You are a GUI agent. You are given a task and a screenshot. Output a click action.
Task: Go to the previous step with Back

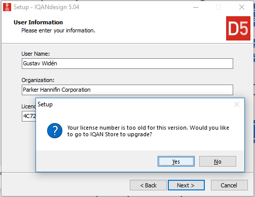coord(148,185)
